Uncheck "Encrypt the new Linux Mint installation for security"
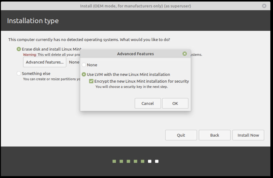 [x=91, y=81]
